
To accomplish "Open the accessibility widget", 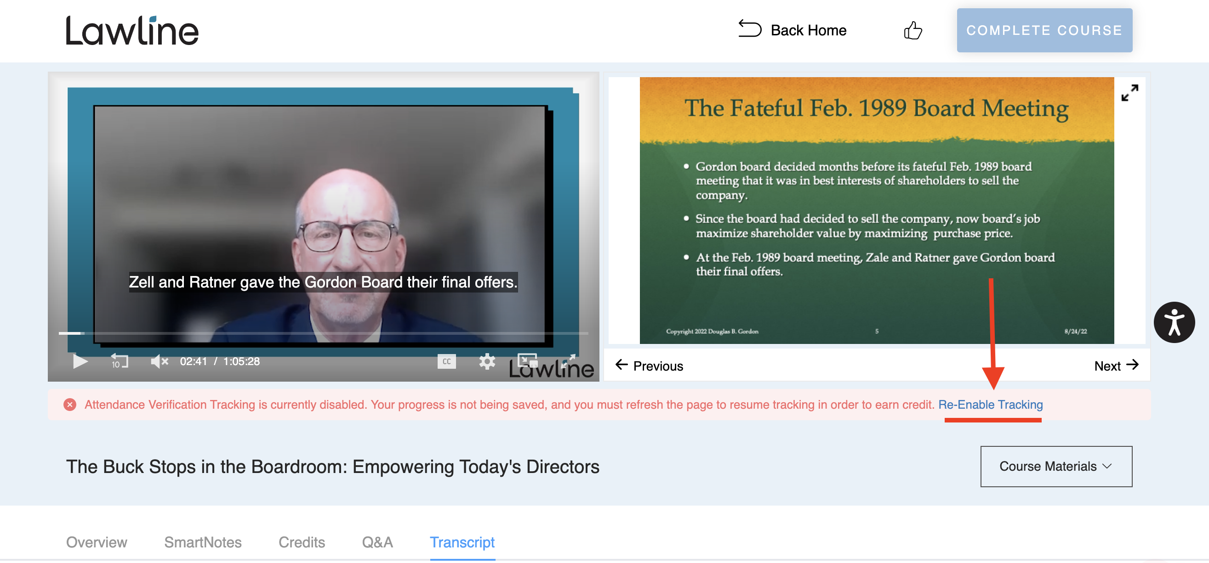I will coord(1174,322).
